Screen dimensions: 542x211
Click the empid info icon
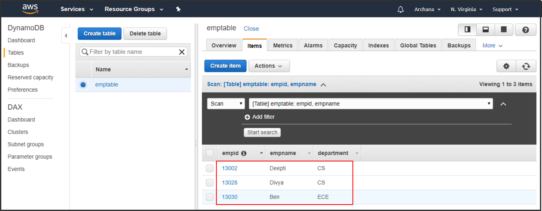(x=244, y=153)
